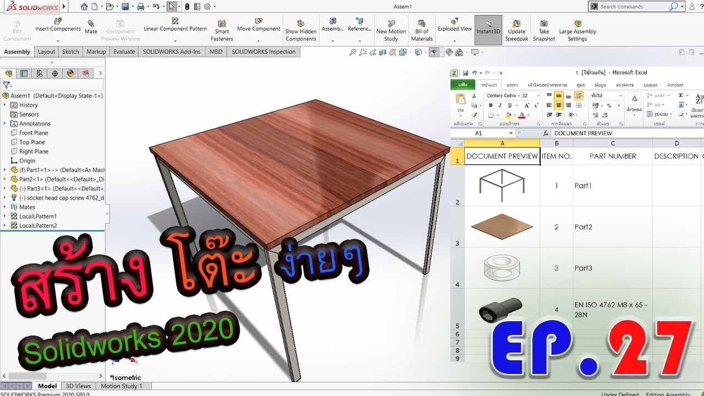Toggle Excel middle vertical align button
This screenshot has height=396, width=704.
559,96
